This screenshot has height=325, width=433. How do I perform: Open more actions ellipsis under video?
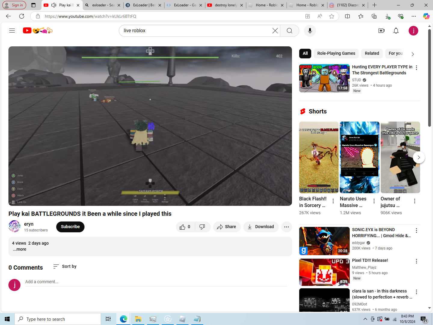(286, 227)
